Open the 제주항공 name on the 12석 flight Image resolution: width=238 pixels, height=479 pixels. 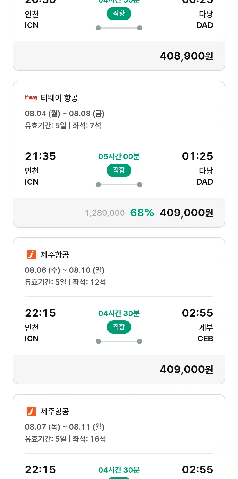(55, 254)
